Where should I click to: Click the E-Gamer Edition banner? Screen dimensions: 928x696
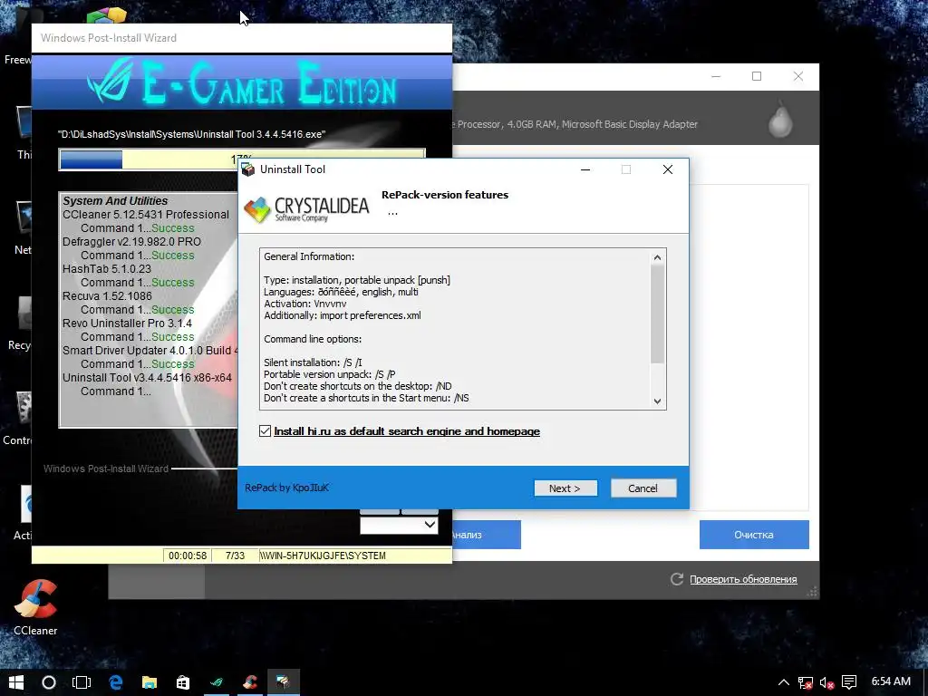(x=241, y=82)
